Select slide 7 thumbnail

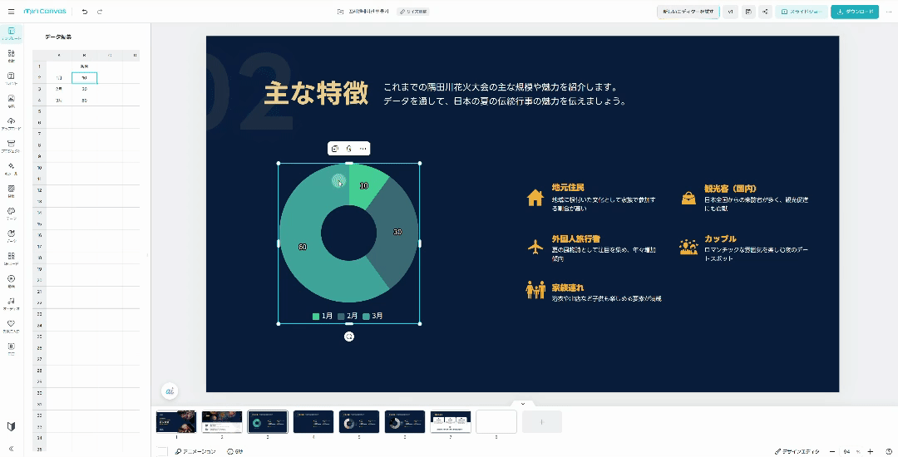point(451,422)
